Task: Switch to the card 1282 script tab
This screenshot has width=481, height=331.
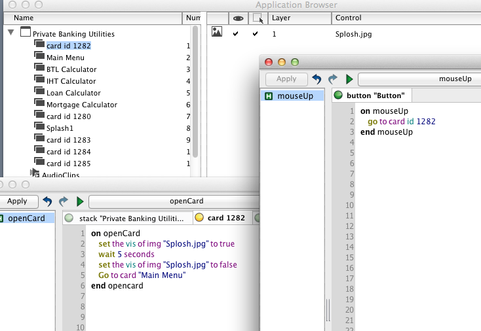Action: [223, 218]
